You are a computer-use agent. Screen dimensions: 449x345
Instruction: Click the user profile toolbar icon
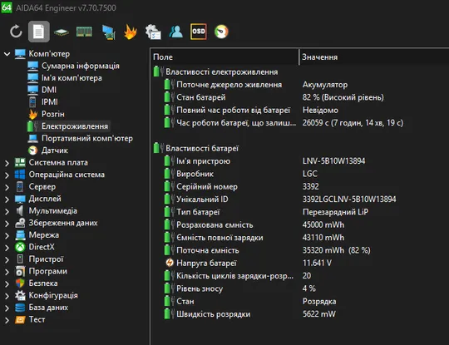[x=175, y=32]
